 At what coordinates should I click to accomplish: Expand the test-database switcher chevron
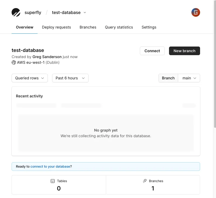85,12
